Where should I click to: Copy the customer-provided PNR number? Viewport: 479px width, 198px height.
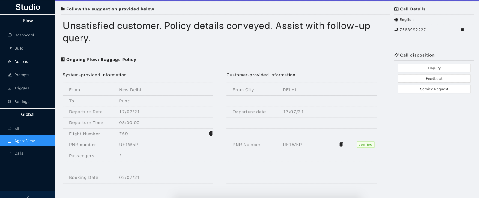click(341, 145)
